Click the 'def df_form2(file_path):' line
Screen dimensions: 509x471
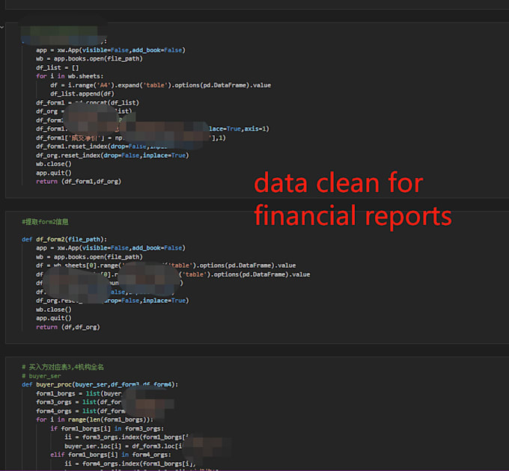[x=64, y=239]
